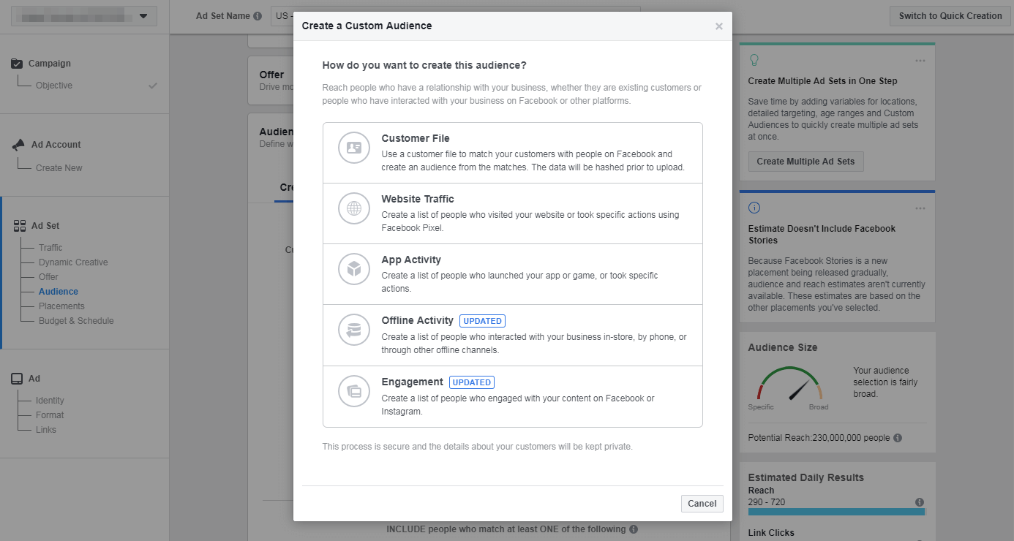Go to Objective in sidebar
This screenshot has width=1014, height=541.
54,86
